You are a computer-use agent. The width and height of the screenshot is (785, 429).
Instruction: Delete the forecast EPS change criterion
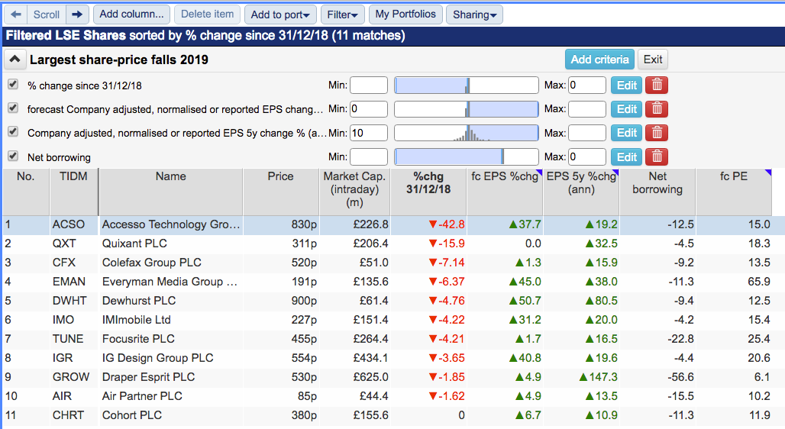click(657, 108)
